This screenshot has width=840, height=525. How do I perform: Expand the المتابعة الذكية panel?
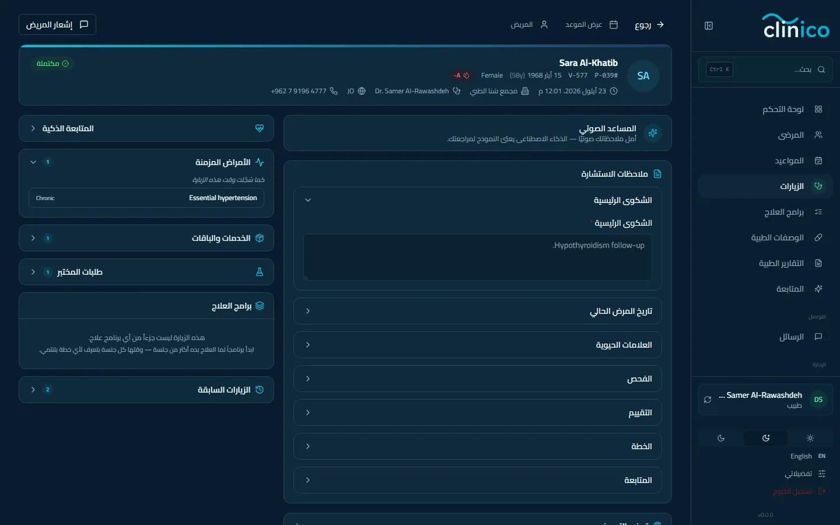point(146,128)
